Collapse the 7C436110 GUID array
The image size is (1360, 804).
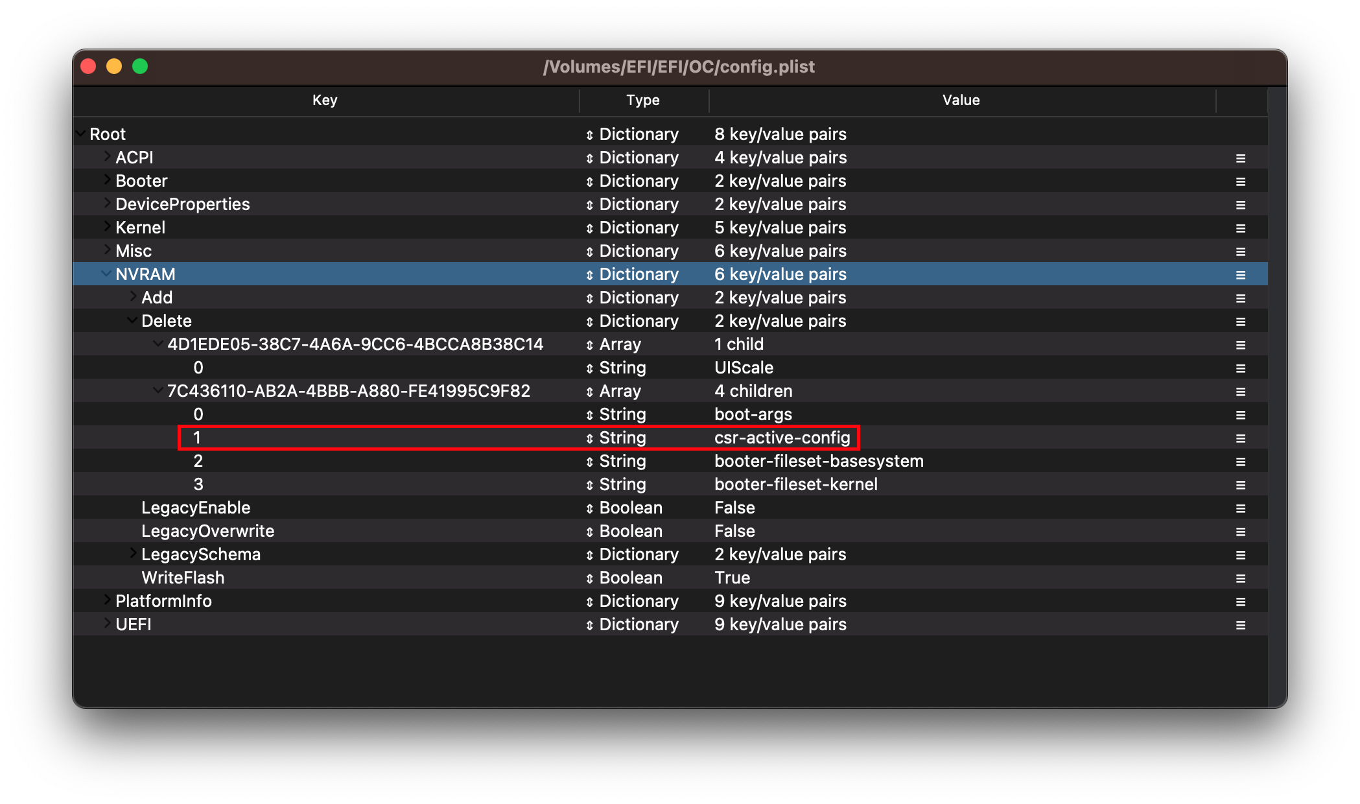click(158, 390)
